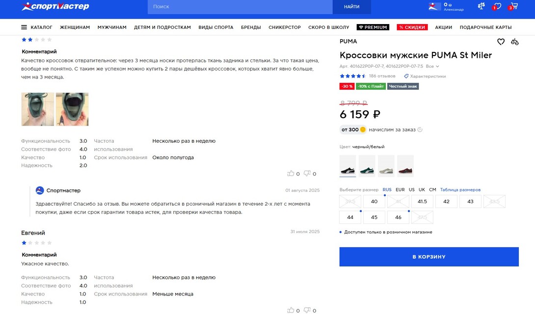535x318 pixels.
Task: Click the reviewer name Евгений
Action: coord(33,233)
